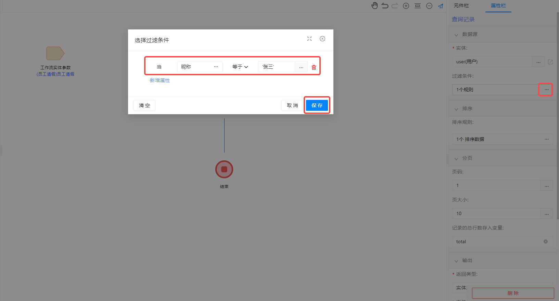Clear the total variable field
The height and width of the screenshot is (301, 559).
[546, 241]
